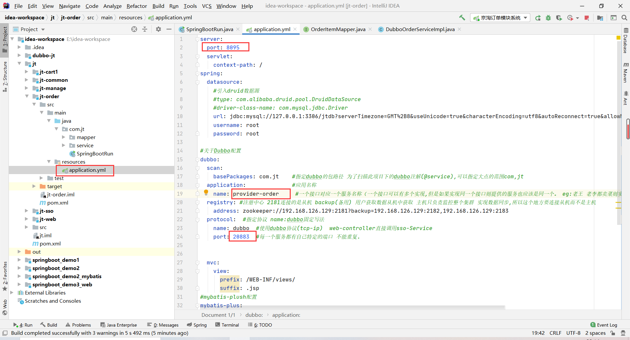The image size is (630, 340).
Task: Open run configuration dropdown 京淘订单模块系统
Action: pyautogui.click(x=500, y=18)
